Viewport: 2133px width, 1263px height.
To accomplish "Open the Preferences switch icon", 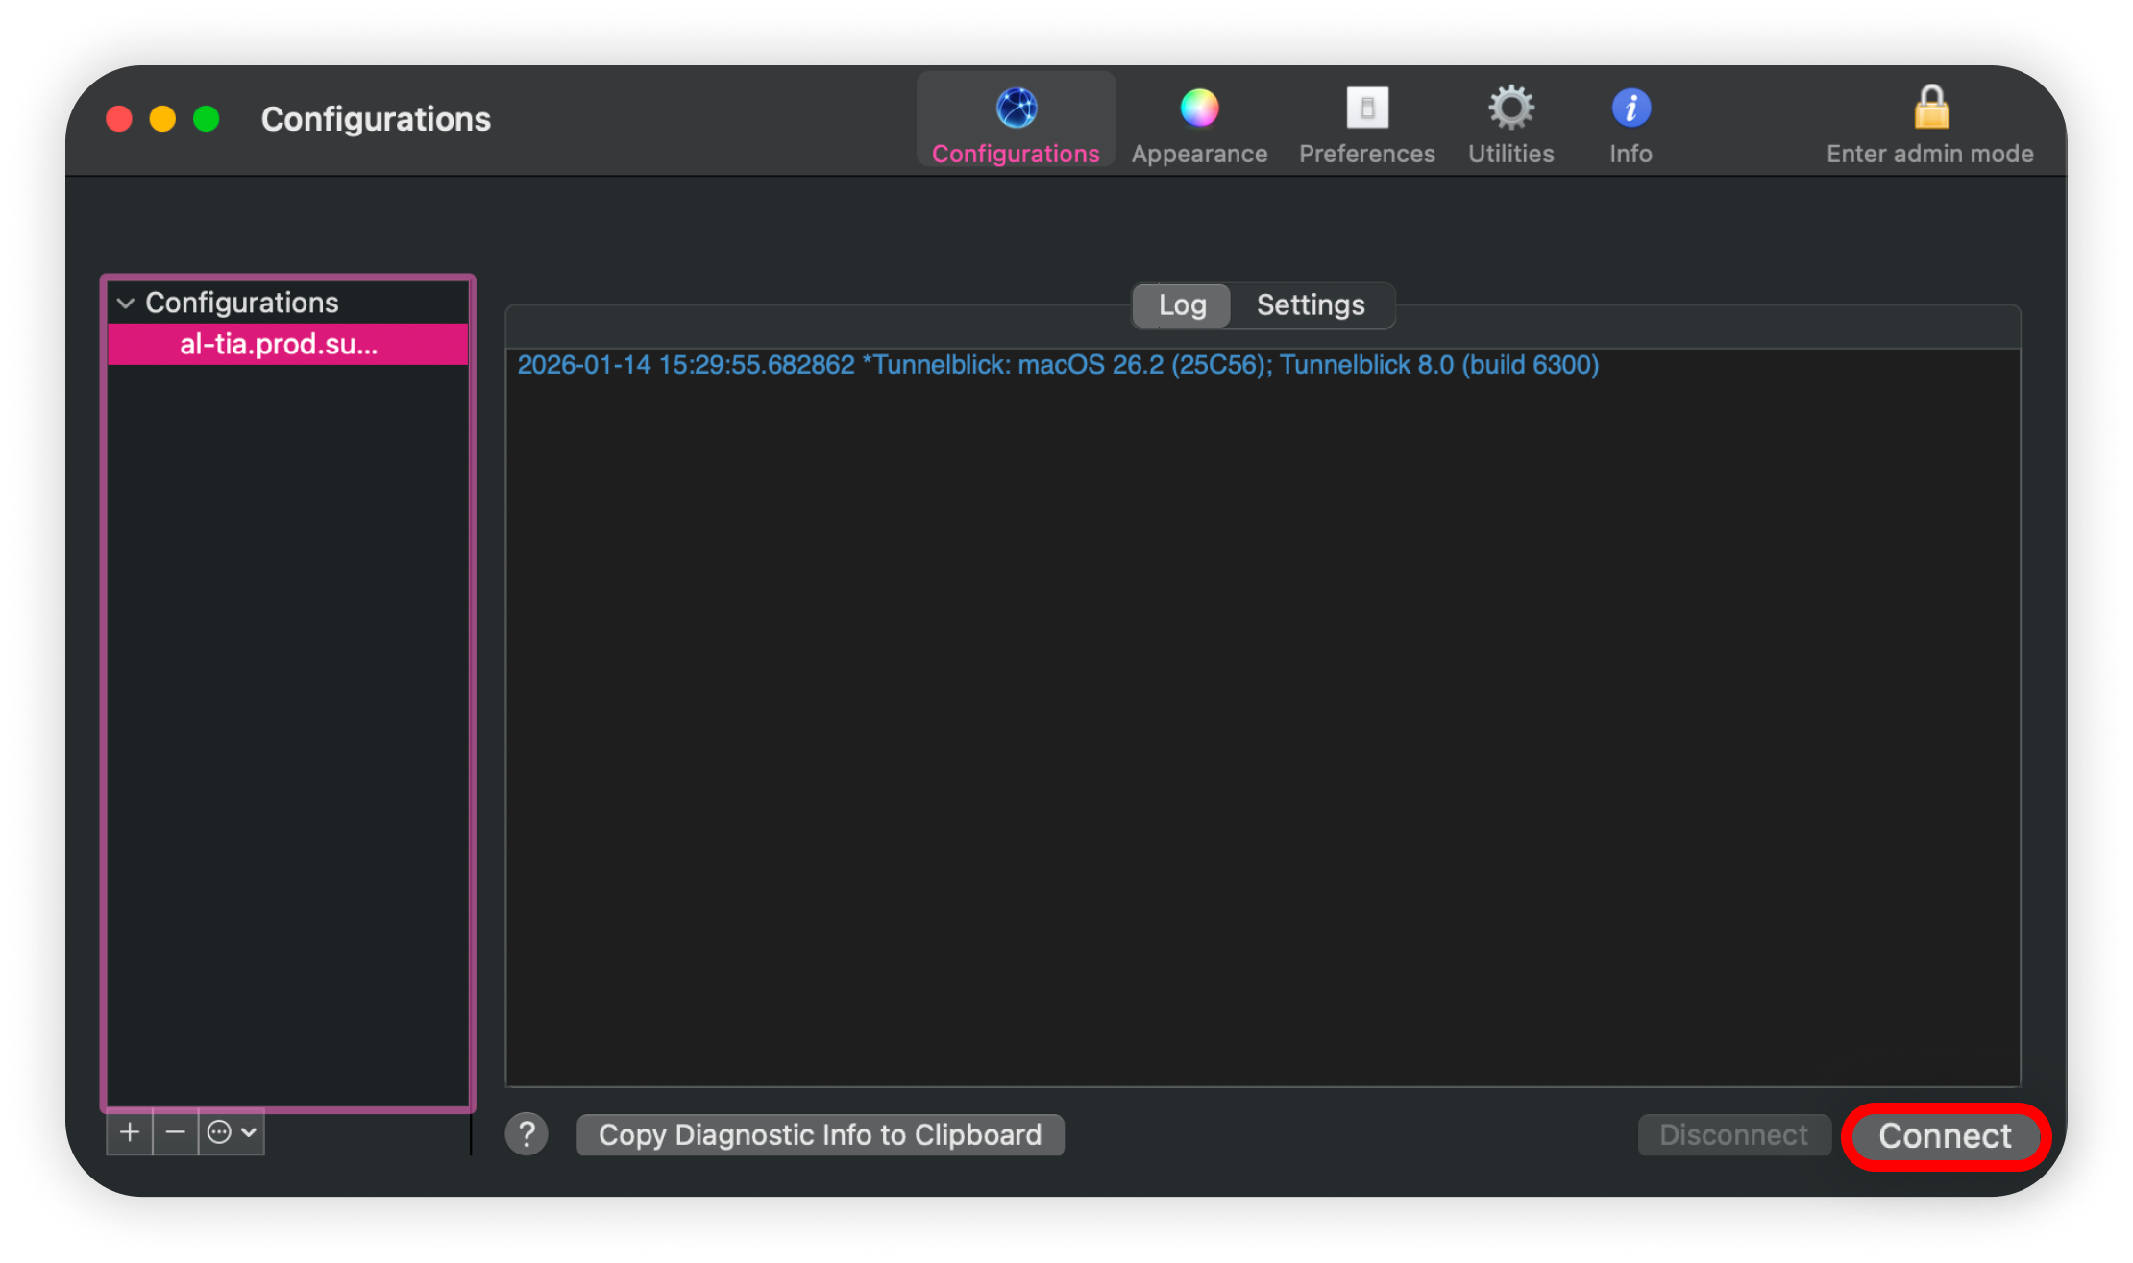I will tap(1366, 109).
